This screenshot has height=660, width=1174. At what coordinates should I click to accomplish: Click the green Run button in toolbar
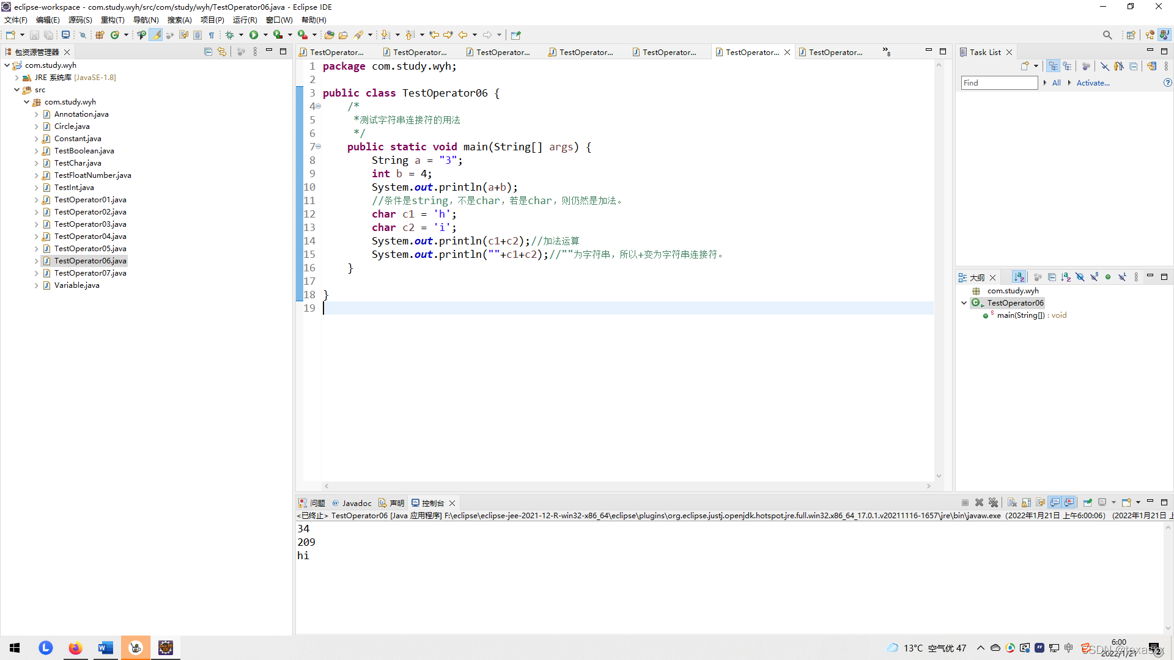pyautogui.click(x=254, y=35)
